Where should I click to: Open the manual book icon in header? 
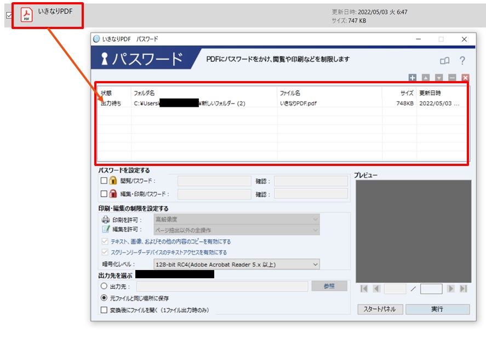[x=445, y=60]
